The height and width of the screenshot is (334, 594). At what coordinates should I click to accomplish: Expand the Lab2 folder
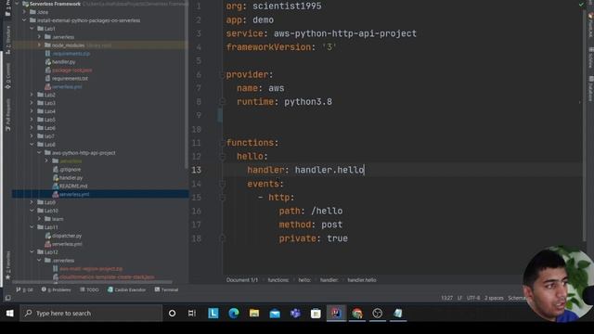tap(32, 95)
